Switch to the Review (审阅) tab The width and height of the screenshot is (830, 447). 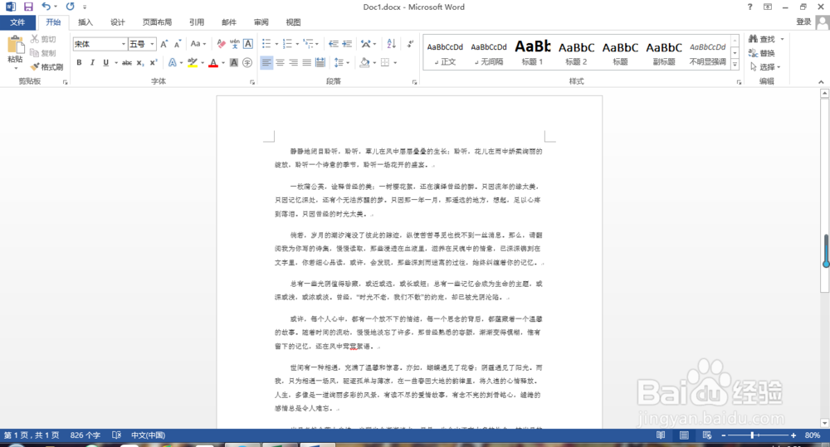click(261, 22)
